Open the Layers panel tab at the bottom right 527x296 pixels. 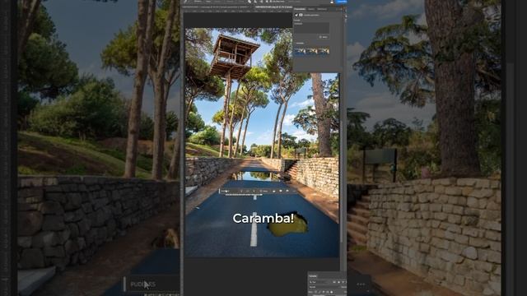pyautogui.click(x=313, y=276)
